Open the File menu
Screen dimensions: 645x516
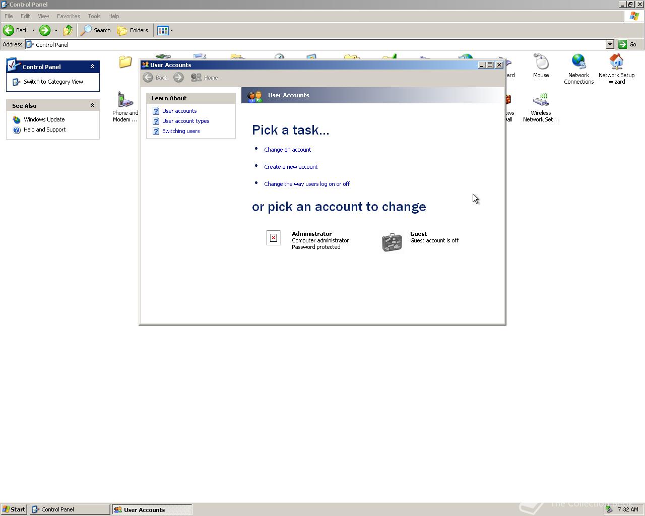9,16
